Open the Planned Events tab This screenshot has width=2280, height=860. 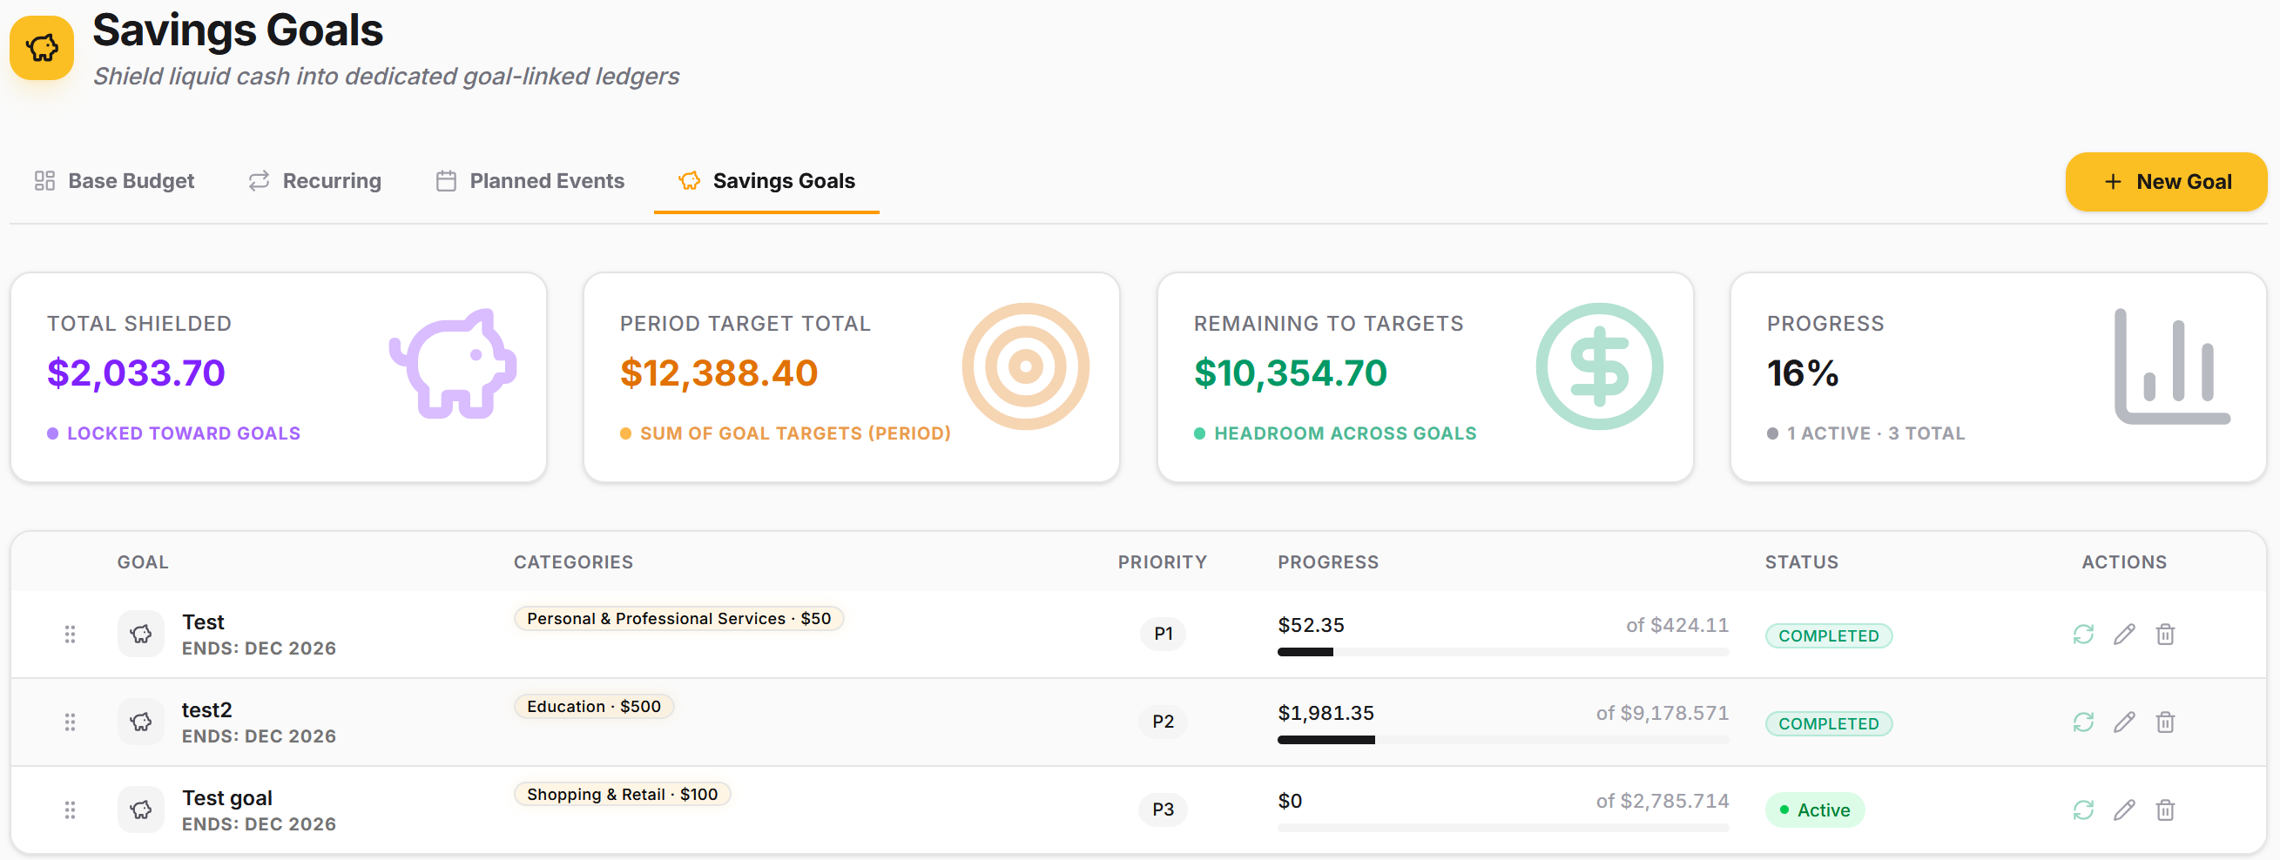(x=530, y=181)
